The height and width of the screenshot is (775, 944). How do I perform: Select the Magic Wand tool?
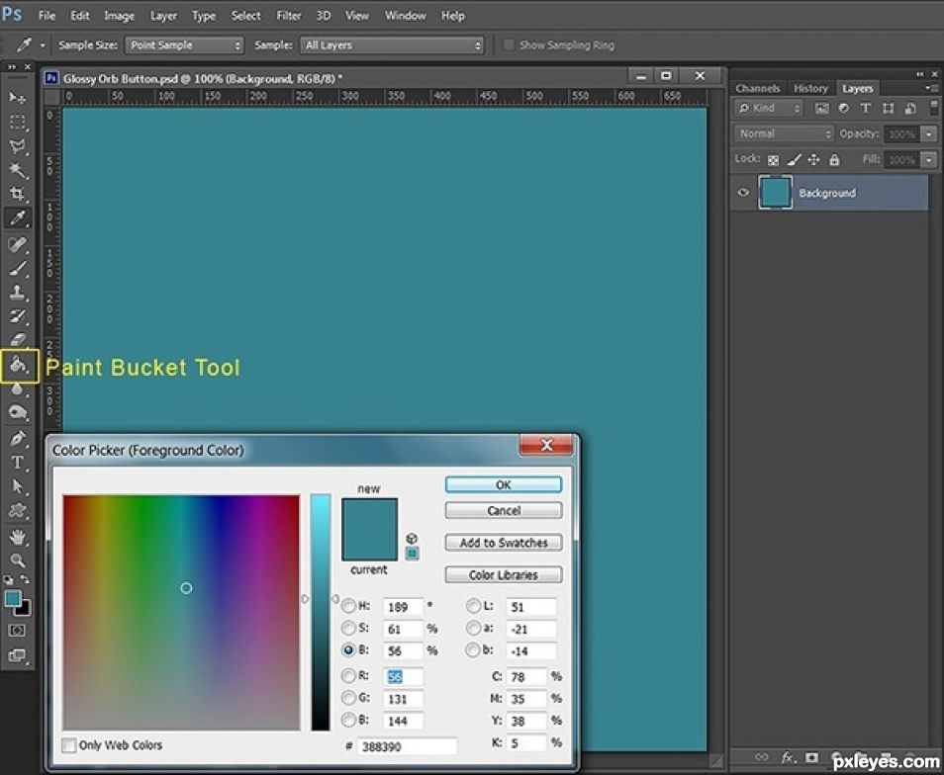(x=18, y=170)
